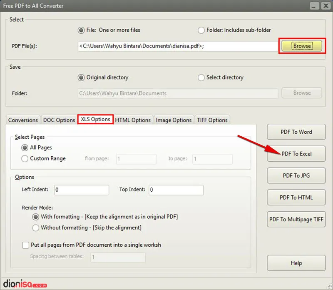
Task: Browse for a PDF file to convert
Action: (301, 45)
